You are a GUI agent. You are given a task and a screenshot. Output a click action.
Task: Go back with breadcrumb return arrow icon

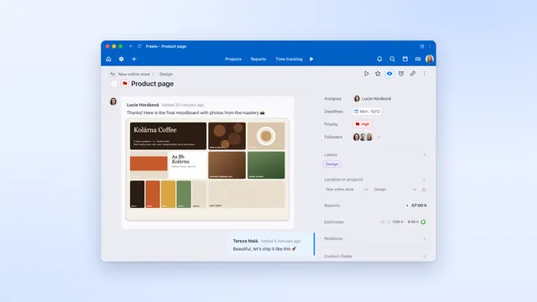(112, 74)
